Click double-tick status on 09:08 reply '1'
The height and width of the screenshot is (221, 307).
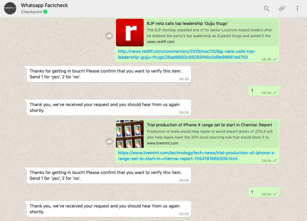tap(275, 194)
